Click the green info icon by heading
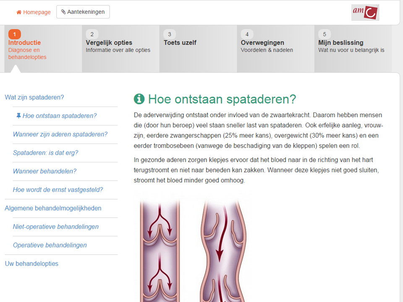The width and height of the screenshot is (403, 302). coord(139,99)
